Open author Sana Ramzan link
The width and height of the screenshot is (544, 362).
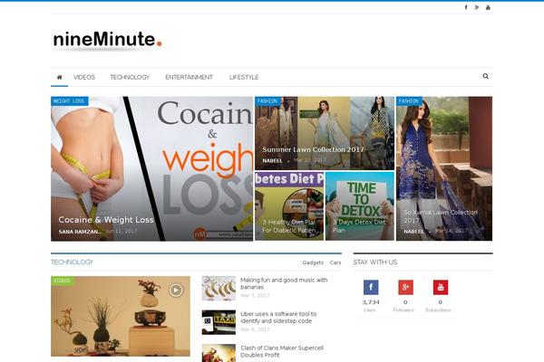pos(80,232)
